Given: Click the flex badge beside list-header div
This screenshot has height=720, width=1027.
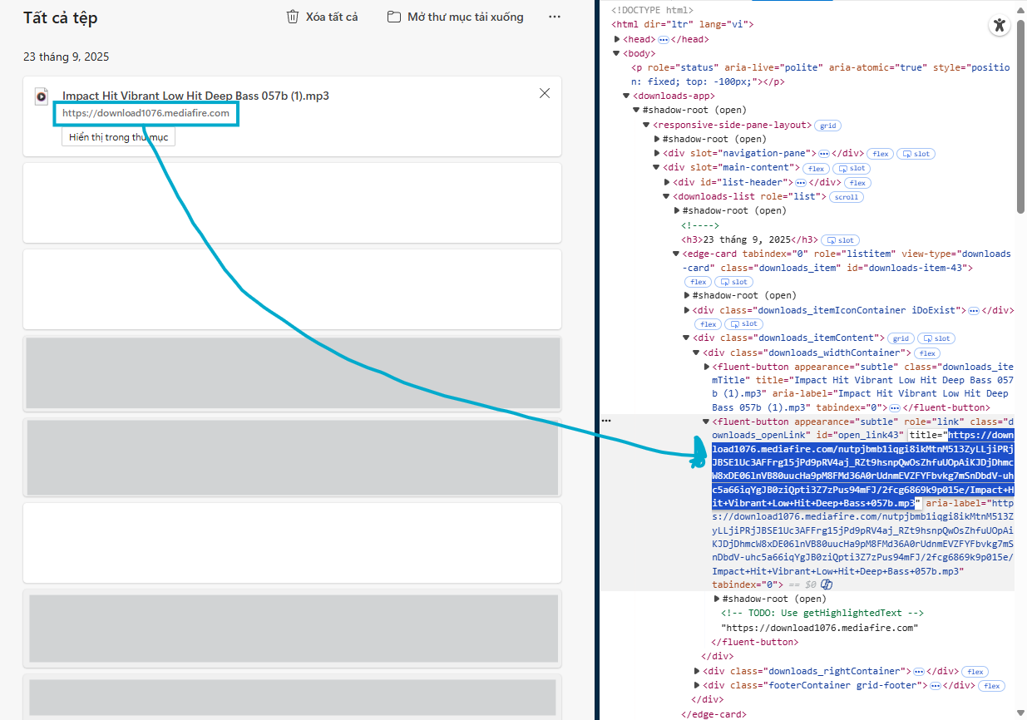Looking at the screenshot, I should click(857, 183).
